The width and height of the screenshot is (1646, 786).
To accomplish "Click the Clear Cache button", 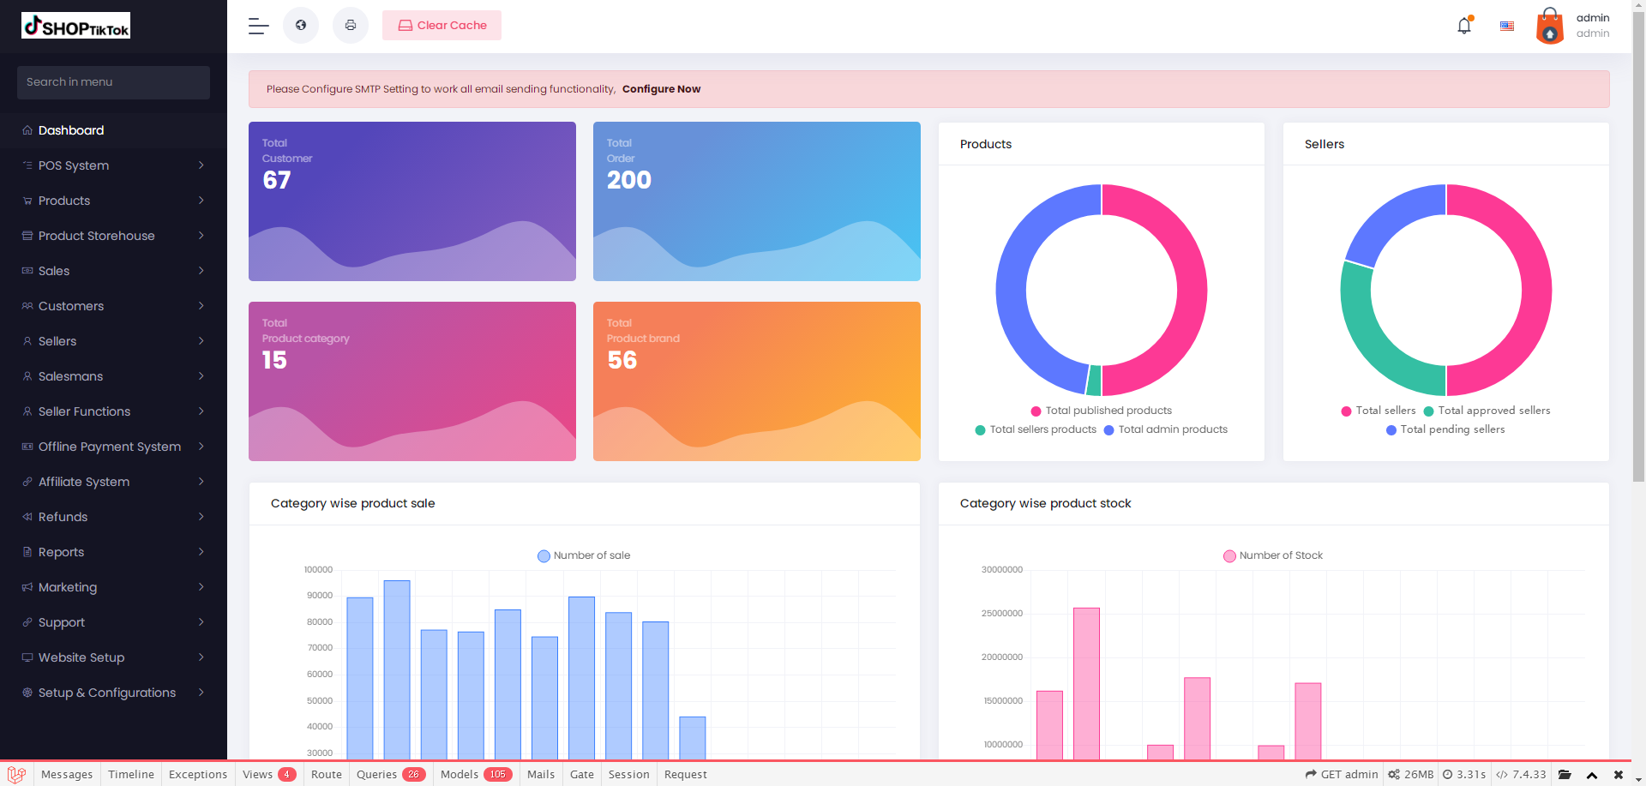I will click(x=442, y=25).
